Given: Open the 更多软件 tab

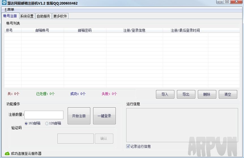Looking at the screenshot, I should pos(60,16).
